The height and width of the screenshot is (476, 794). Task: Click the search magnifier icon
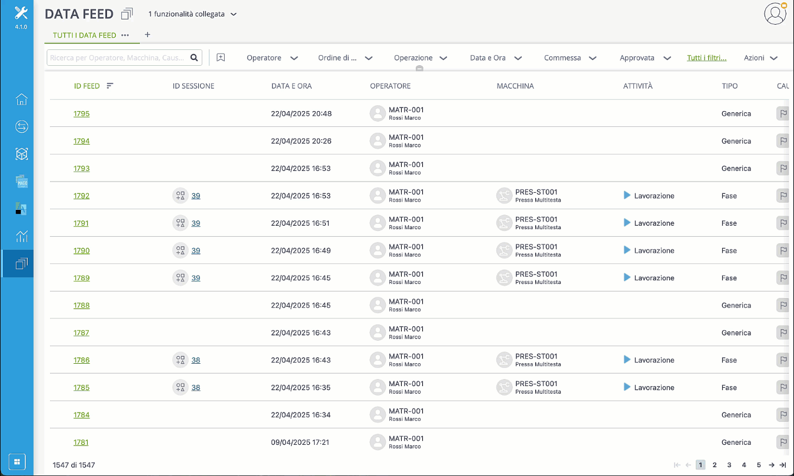tap(194, 58)
